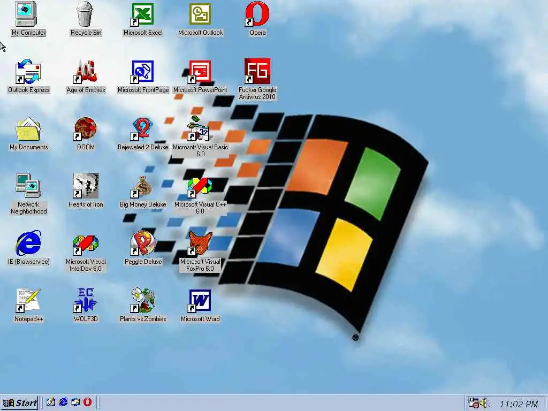Launch Internet Explorer from the quick launch bar
548x411 pixels.
(x=63, y=402)
